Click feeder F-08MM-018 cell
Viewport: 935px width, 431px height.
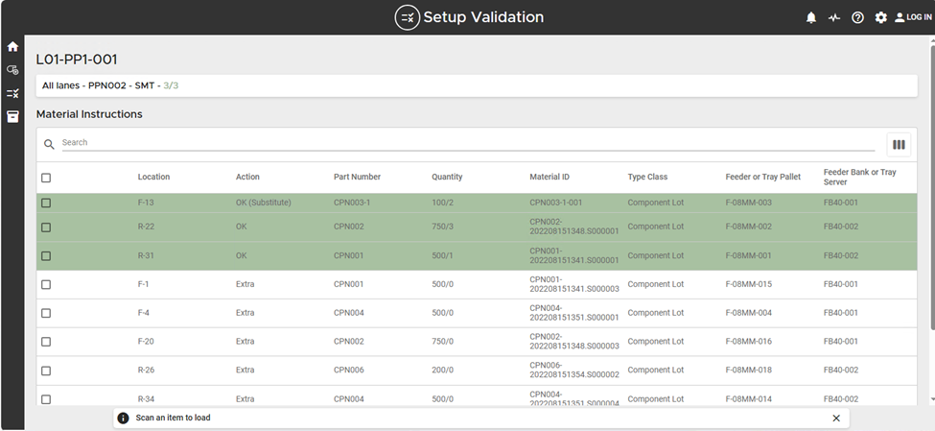point(748,371)
